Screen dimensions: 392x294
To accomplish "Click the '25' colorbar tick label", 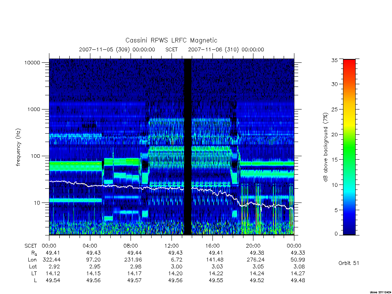I will (335, 109).
